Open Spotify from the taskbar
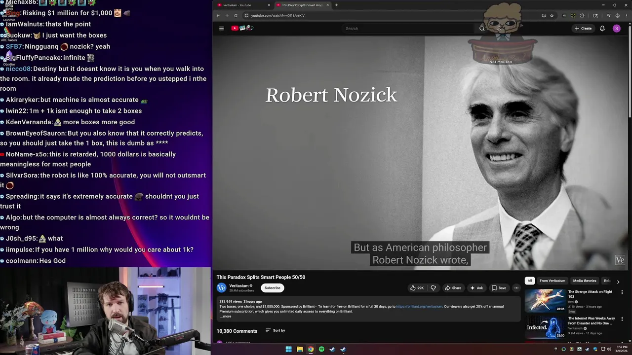The width and height of the screenshot is (632, 355). 321,350
